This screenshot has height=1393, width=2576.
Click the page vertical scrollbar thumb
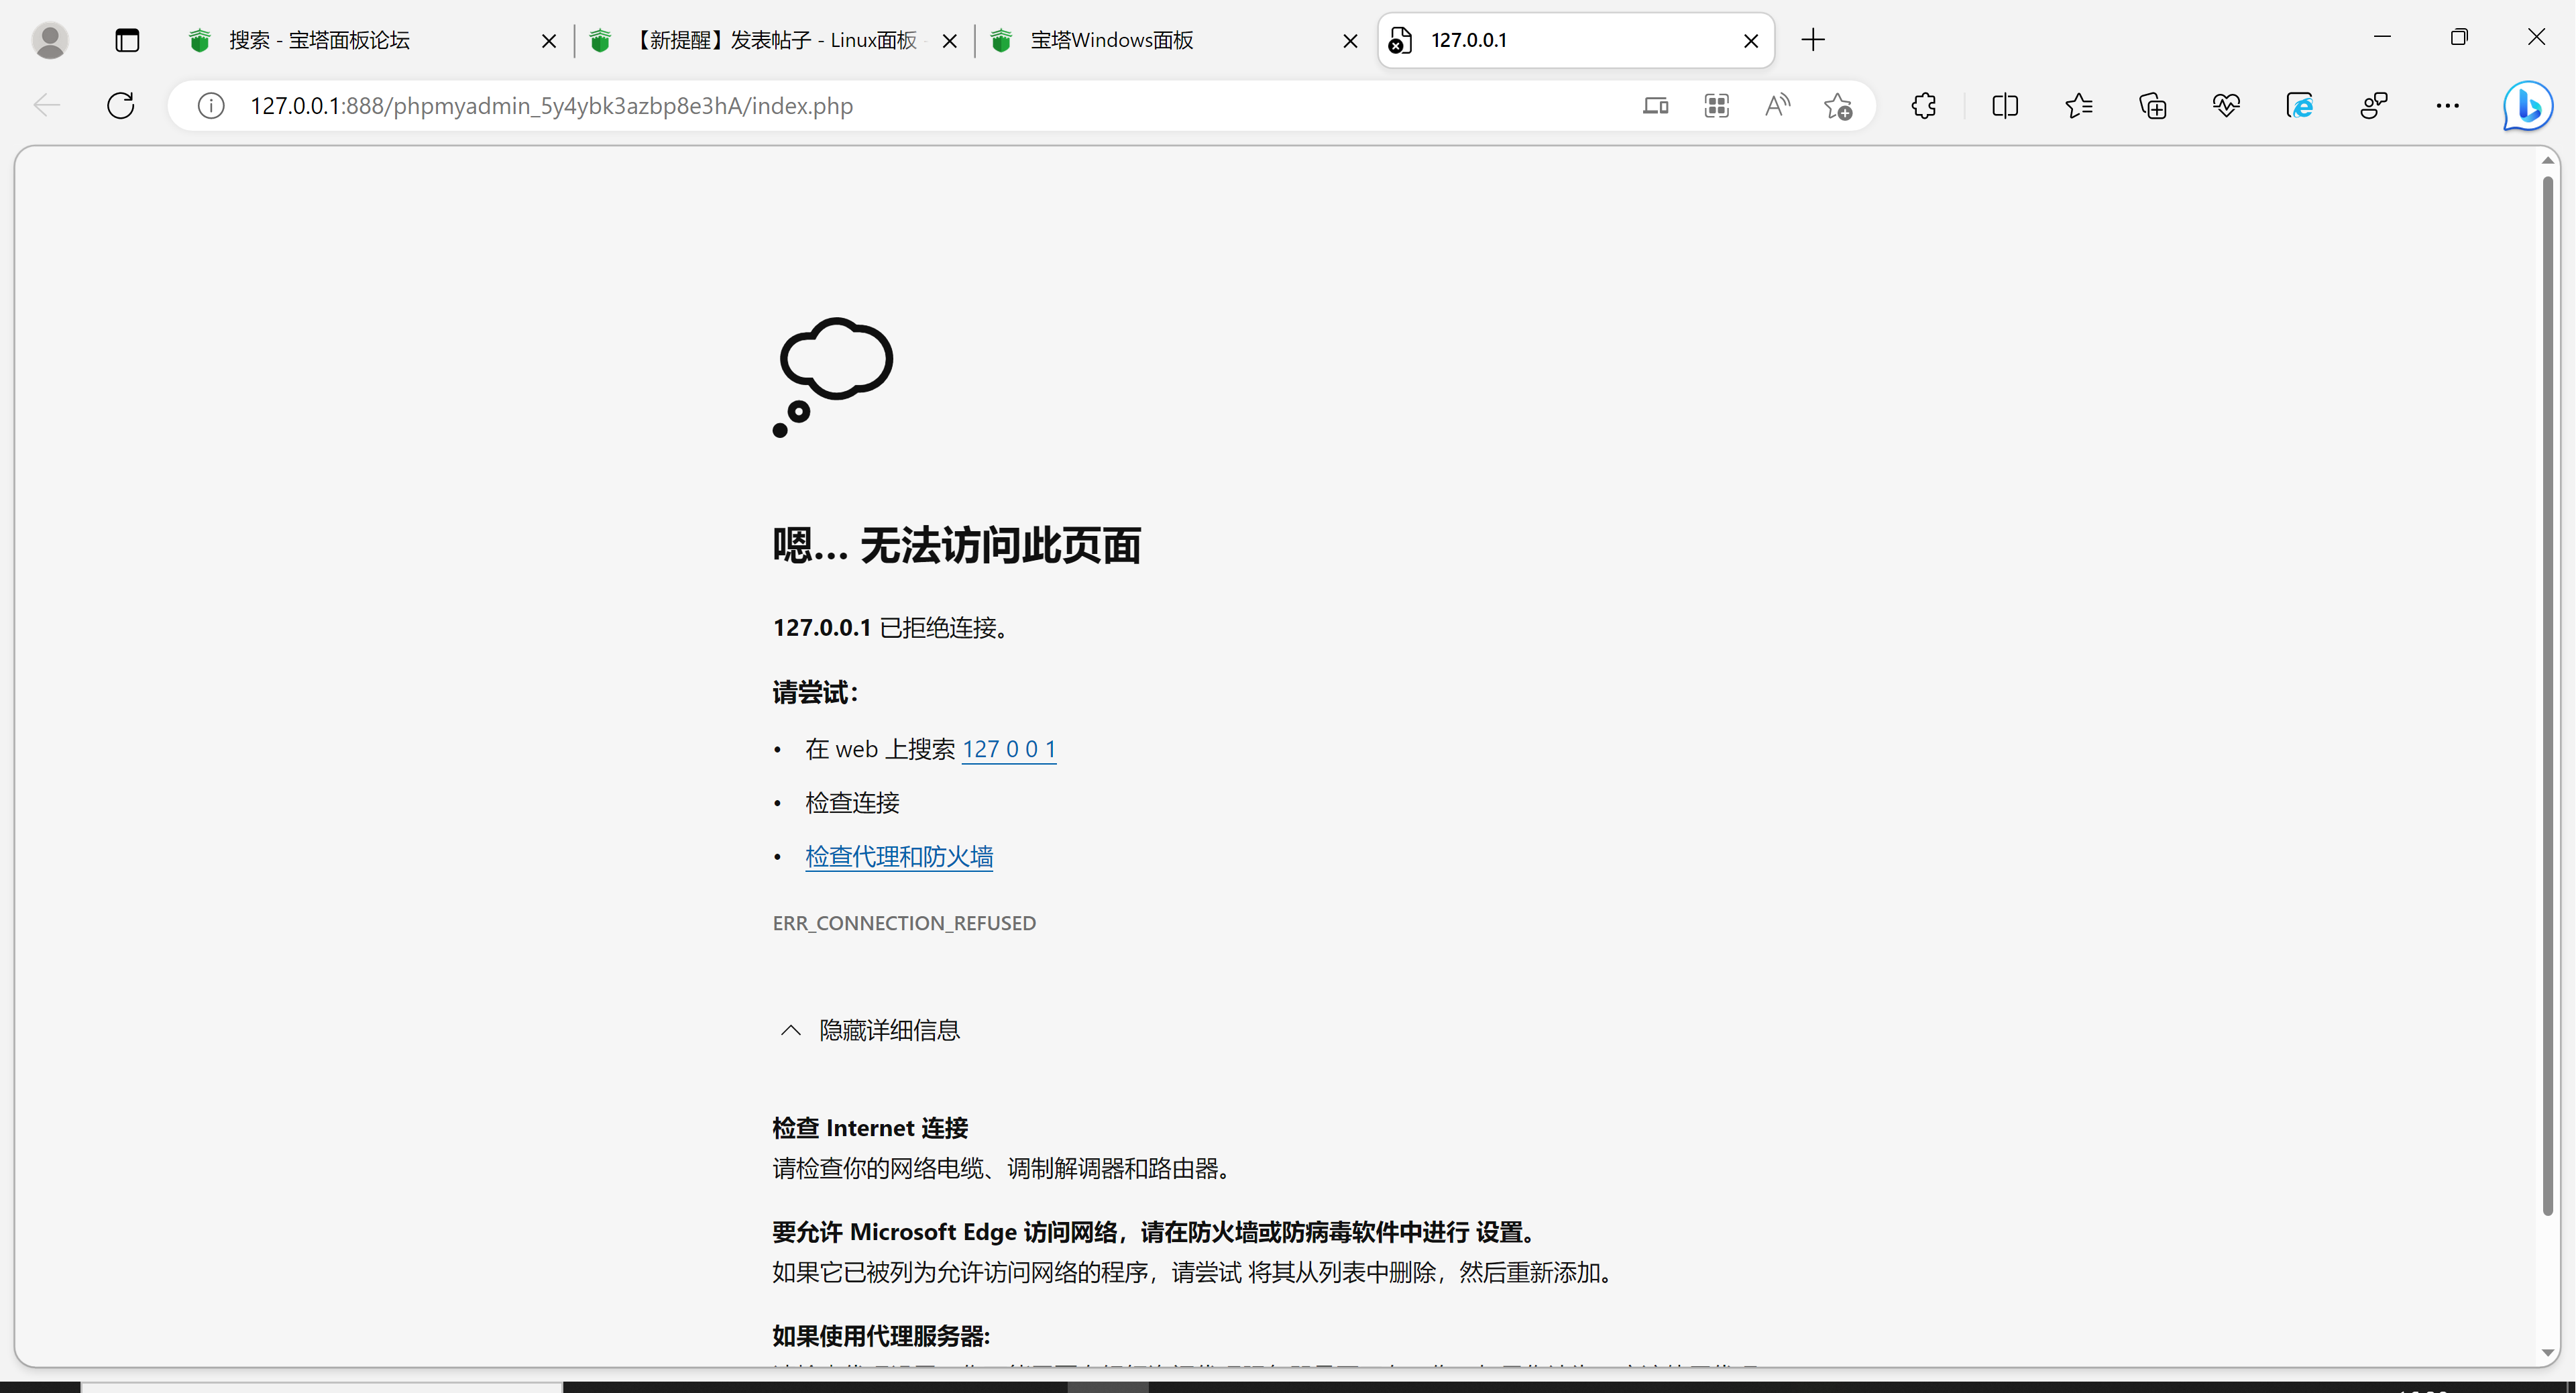(2547, 695)
